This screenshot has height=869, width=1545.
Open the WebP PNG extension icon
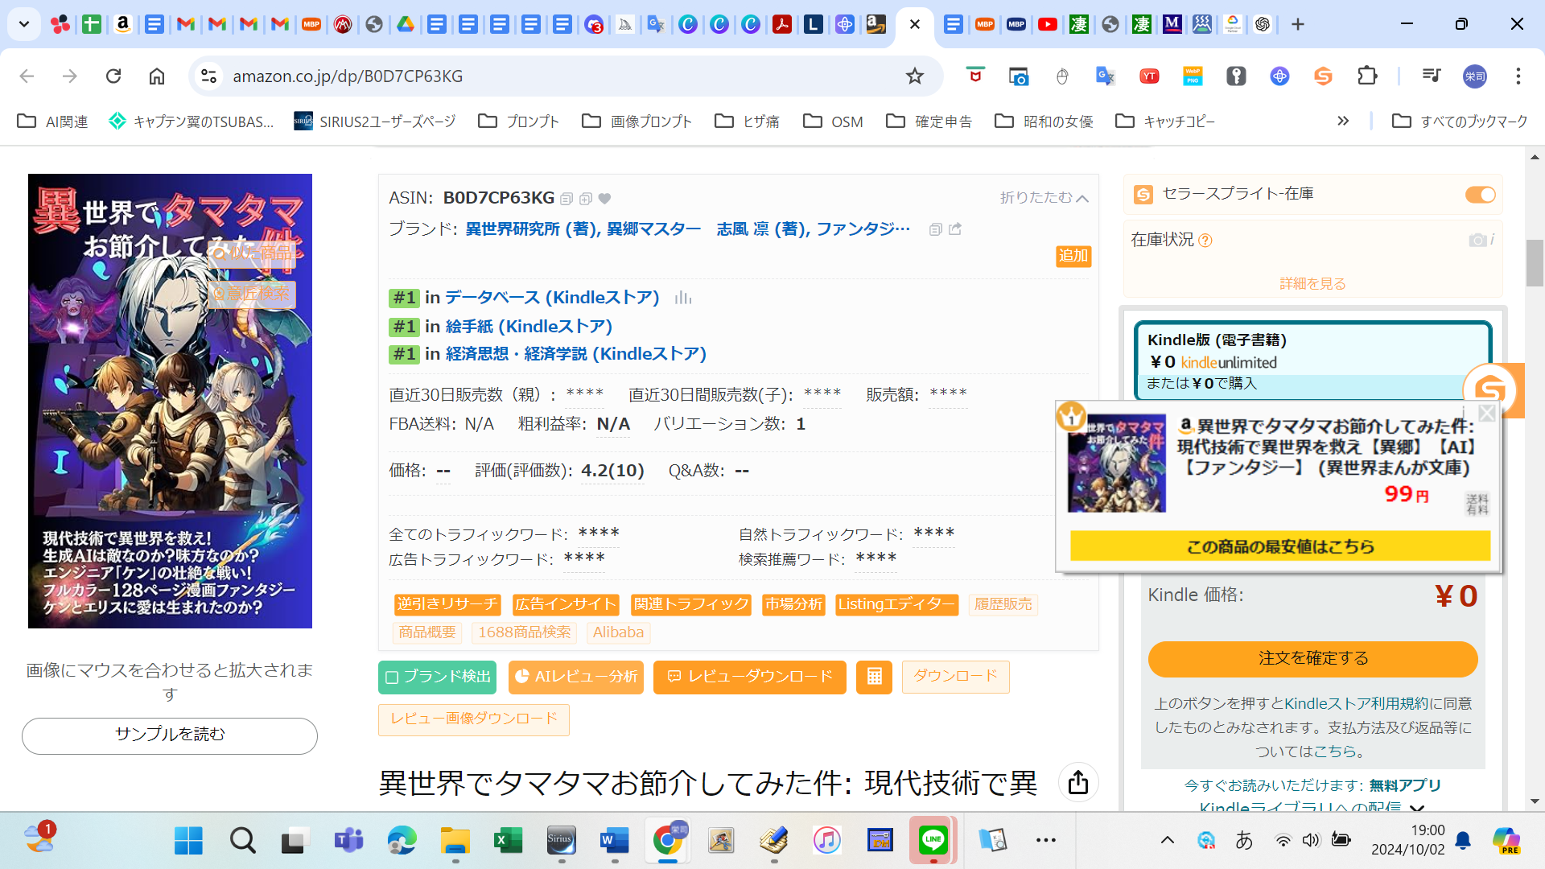tap(1193, 76)
